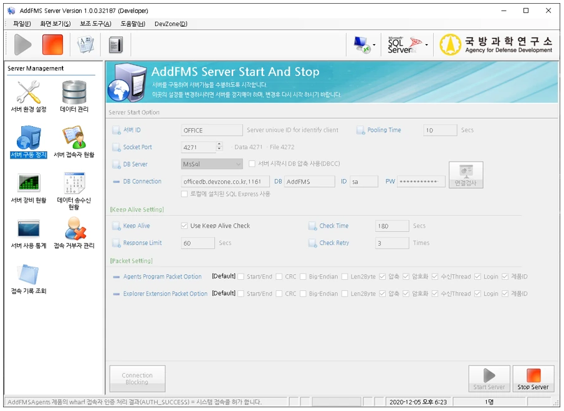
Task: Toggle Len2Byte in Explorer Extension Packet row
Action: (x=345, y=293)
